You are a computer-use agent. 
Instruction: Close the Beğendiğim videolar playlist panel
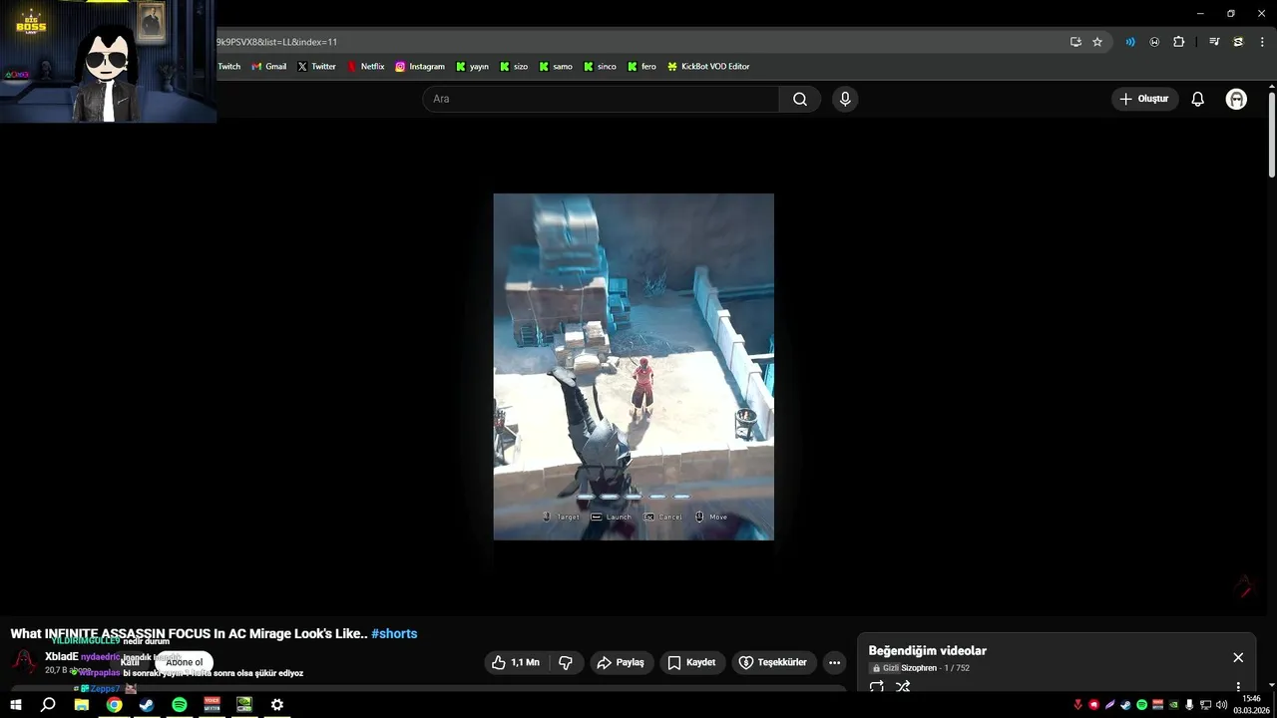(1238, 657)
